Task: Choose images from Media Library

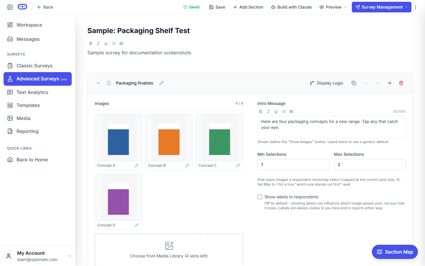Action: [169, 250]
